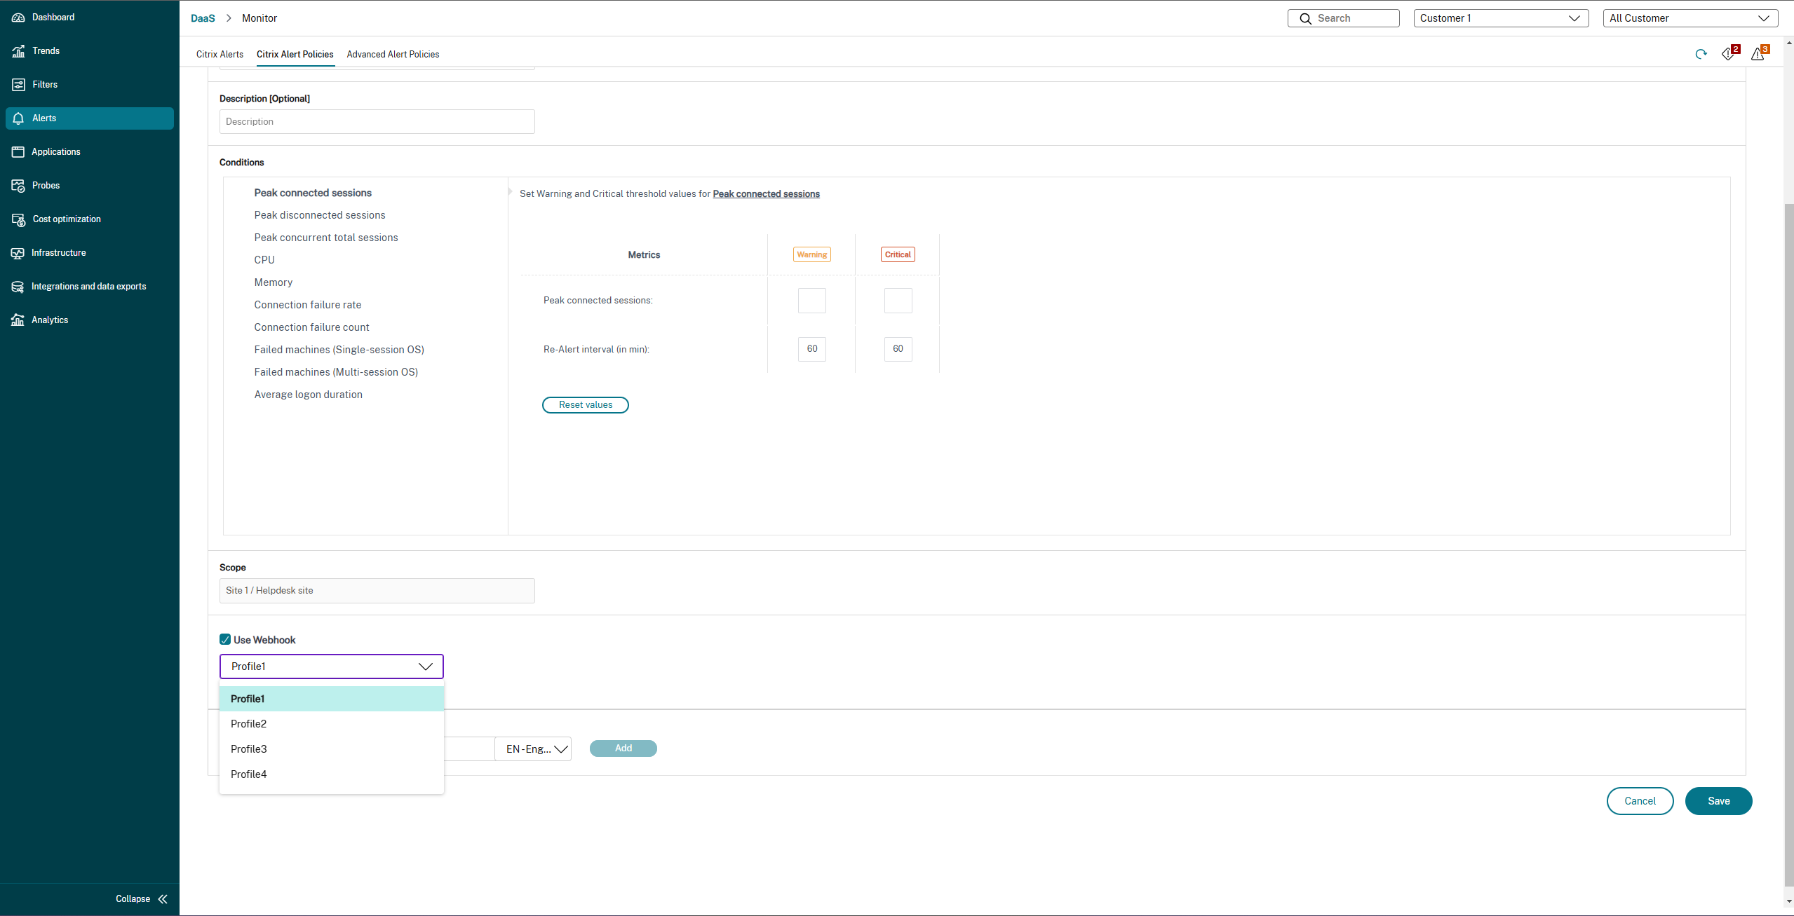Image resolution: width=1794 pixels, height=916 pixels.
Task: Uncheck the Use Webhook checkbox
Action: click(x=225, y=639)
